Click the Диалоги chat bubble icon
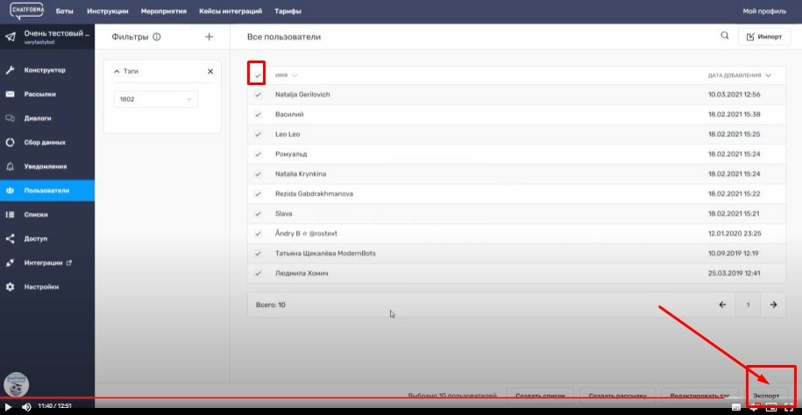 [11, 118]
